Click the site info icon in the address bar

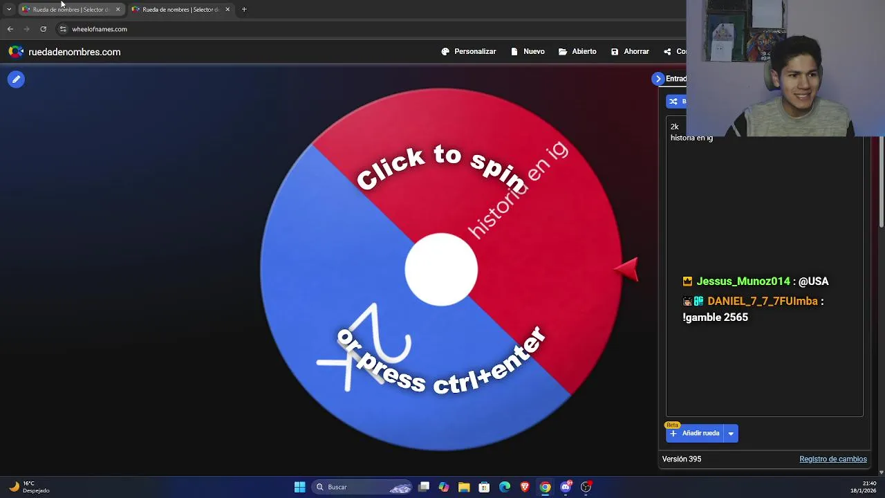63,29
